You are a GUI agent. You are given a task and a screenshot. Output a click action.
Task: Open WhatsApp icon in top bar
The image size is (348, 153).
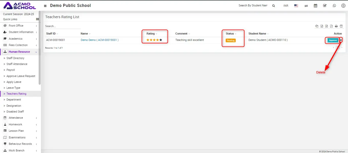[334, 6]
